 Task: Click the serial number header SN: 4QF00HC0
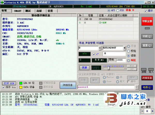(x=56, y=6)
